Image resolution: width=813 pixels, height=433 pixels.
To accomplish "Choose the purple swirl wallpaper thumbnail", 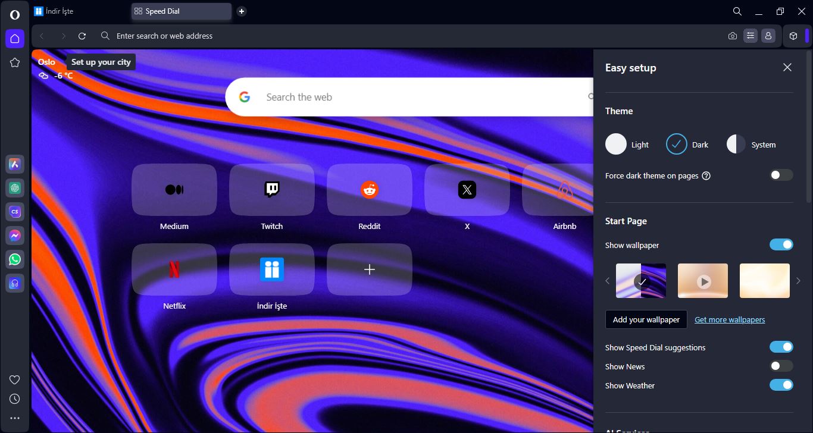I will [x=641, y=281].
